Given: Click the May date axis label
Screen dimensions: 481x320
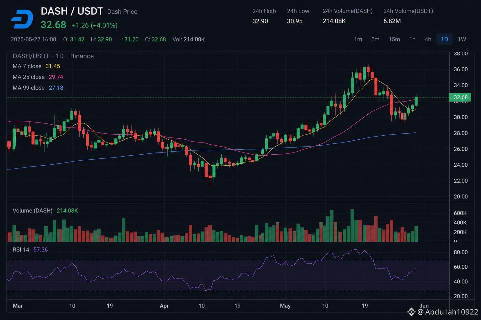Looking at the screenshot, I should click(285, 306).
